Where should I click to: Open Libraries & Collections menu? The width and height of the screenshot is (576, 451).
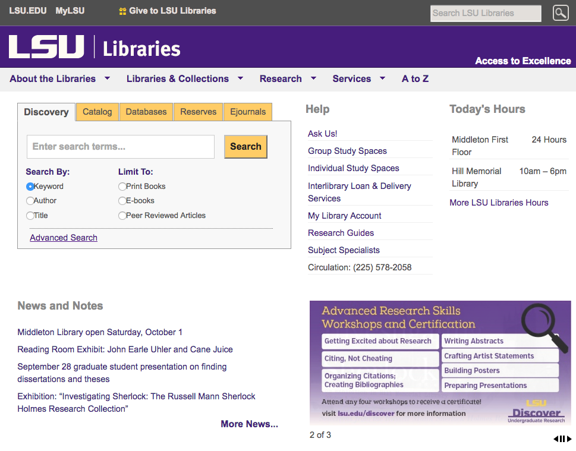tap(177, 78)
